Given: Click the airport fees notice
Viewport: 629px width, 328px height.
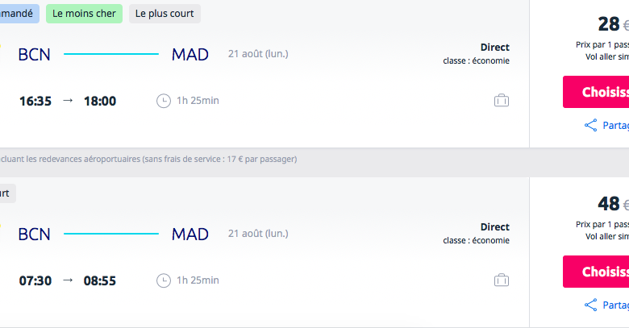Looking at the screenshot, I should [x=148, y=160].
